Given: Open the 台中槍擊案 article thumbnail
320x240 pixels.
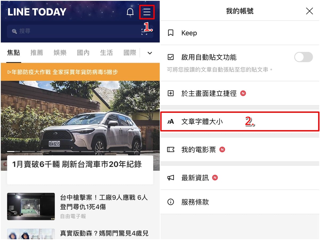Looking at the screenshot, I should coord(31,206).
